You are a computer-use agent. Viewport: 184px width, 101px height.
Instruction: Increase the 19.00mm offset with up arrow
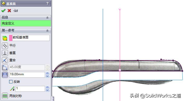47,73
